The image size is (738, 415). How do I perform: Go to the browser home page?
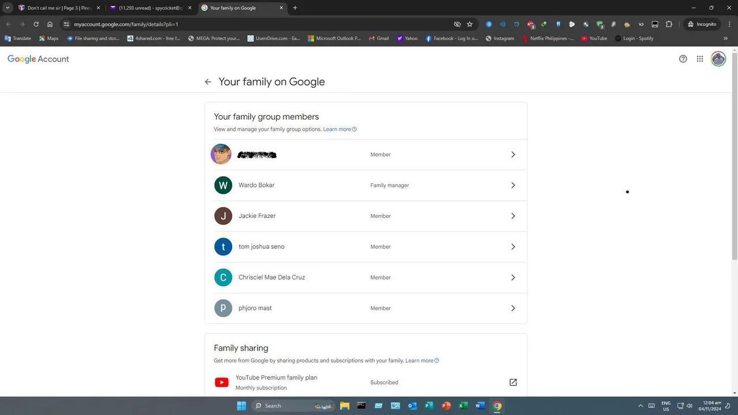pyautogui.click(x=50, y=24)
